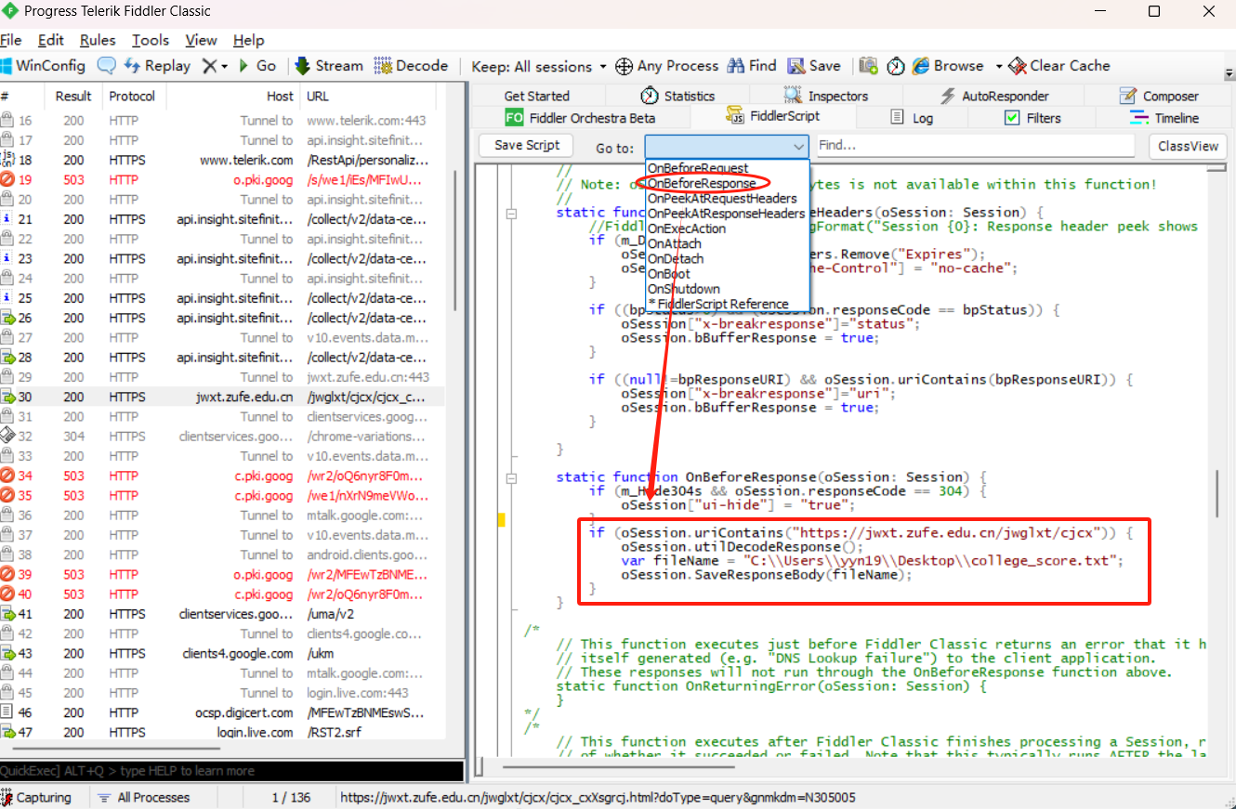Toggle Stream mode in toolbar
Image resolution: width=1236 pixels, height=809 pixels.
pyautogui.click(x=329, y=66)
